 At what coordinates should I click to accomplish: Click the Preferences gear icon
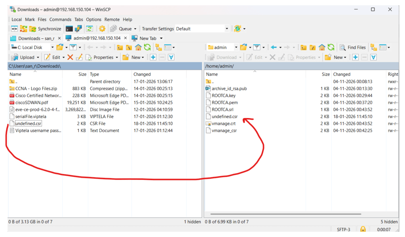[x=102, y=29]
